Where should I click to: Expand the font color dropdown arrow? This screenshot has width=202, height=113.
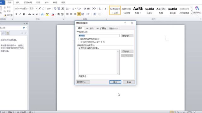click(56, 14)
